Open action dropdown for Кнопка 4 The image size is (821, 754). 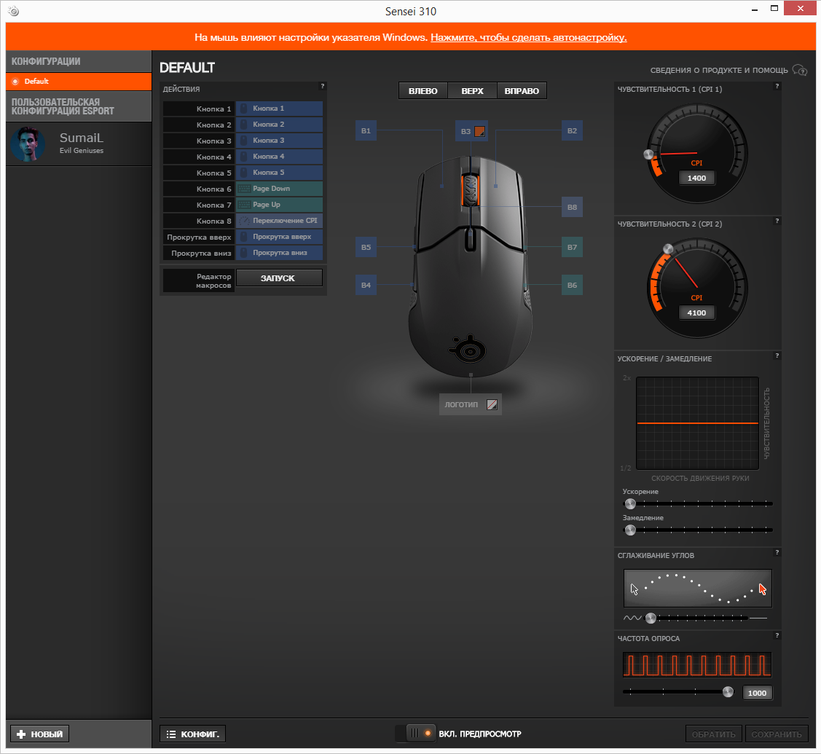[x=279, y=157]
